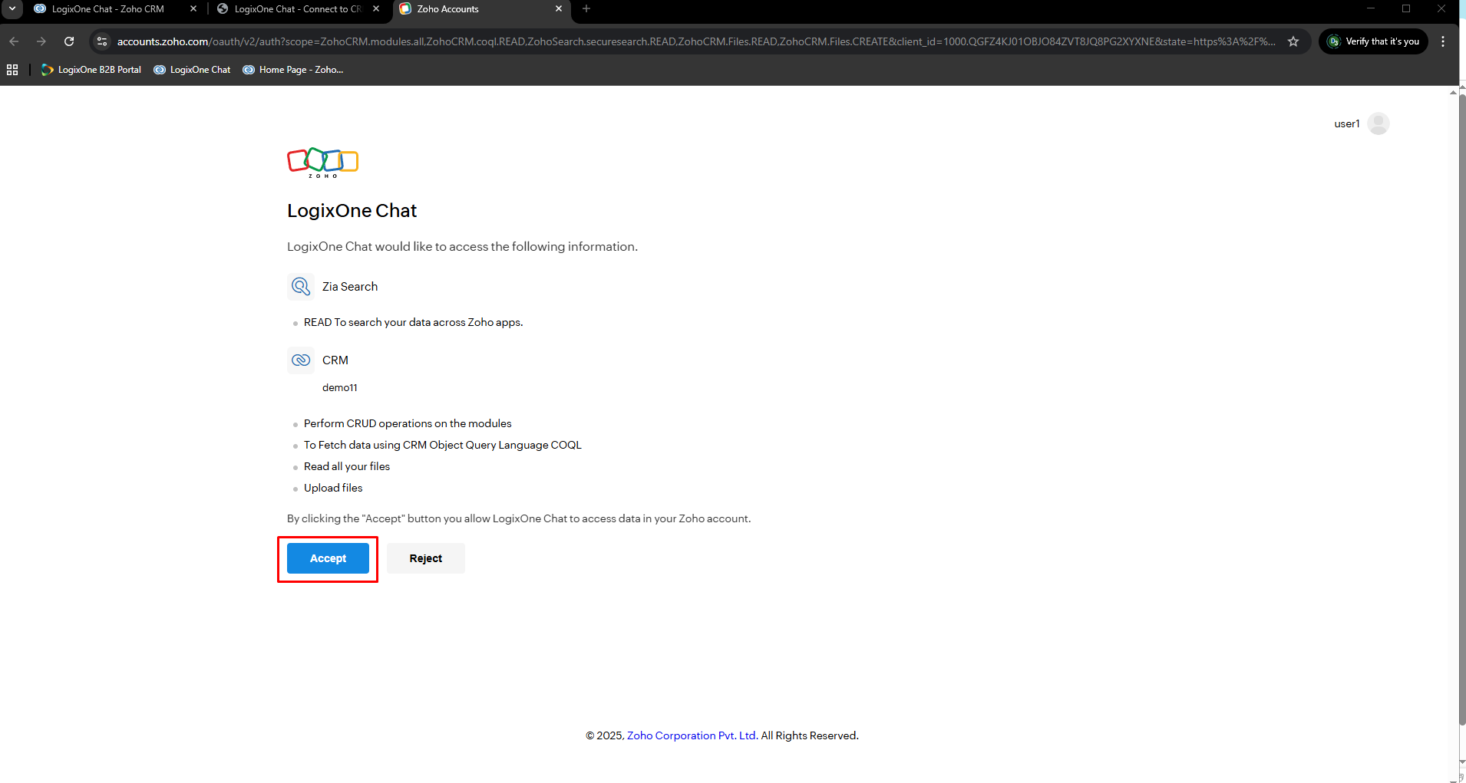Close the LogixOne Chat - Zoho CRM tab
Screen dimensions: 1466x783
tap(193, 9)
